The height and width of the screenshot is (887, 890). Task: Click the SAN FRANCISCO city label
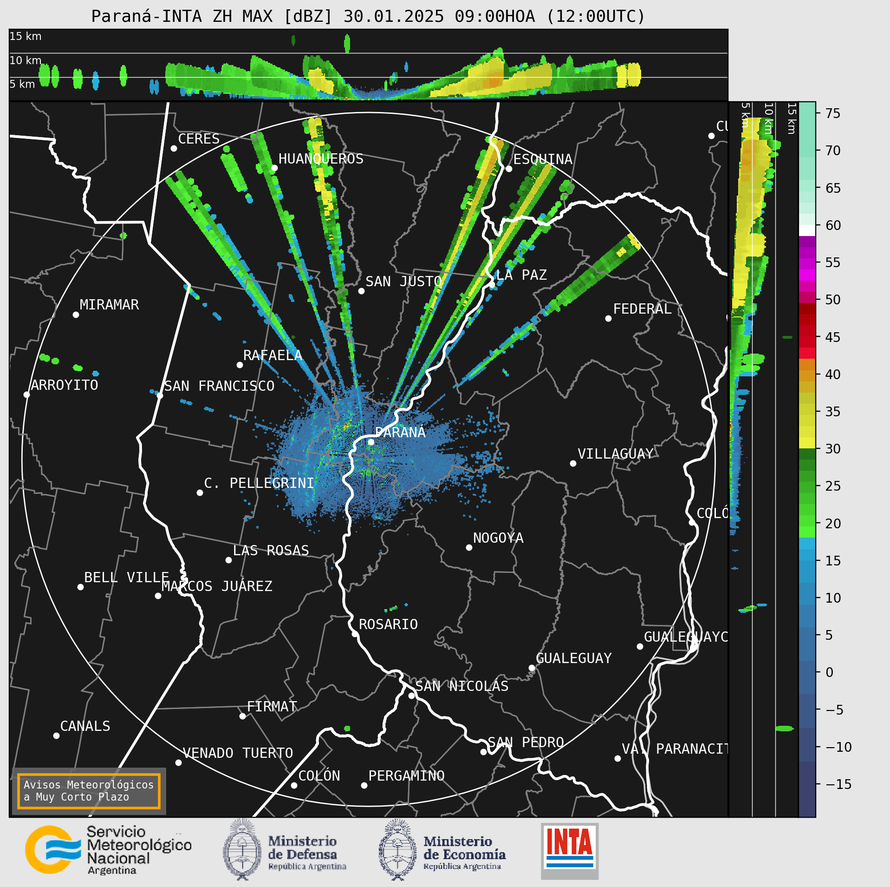pyautogui.click(x=219, y=386)
